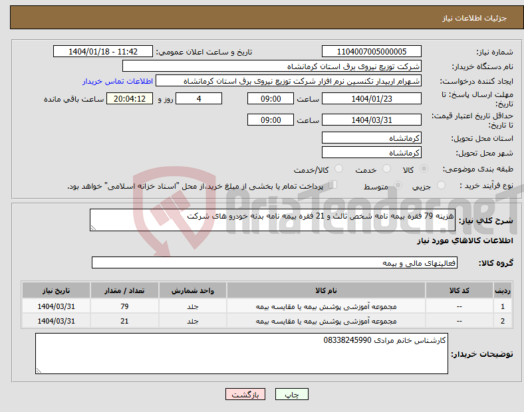The image size is (524, 412).
Task: Click the delivery city field کرمانشاه
Action: [371, 153]
